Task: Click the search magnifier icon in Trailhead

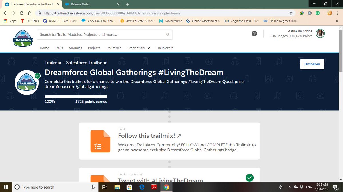Action: point(168,35)
